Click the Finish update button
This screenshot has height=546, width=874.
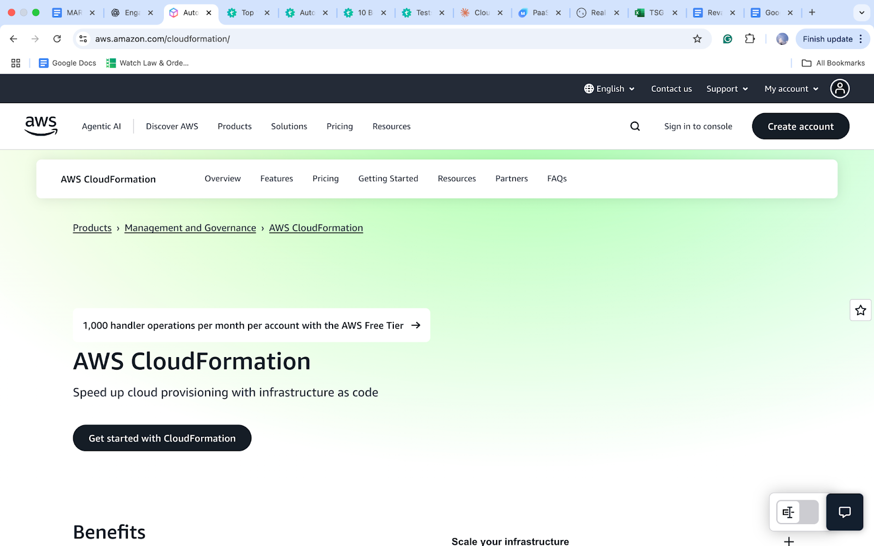tap(828, 39)
